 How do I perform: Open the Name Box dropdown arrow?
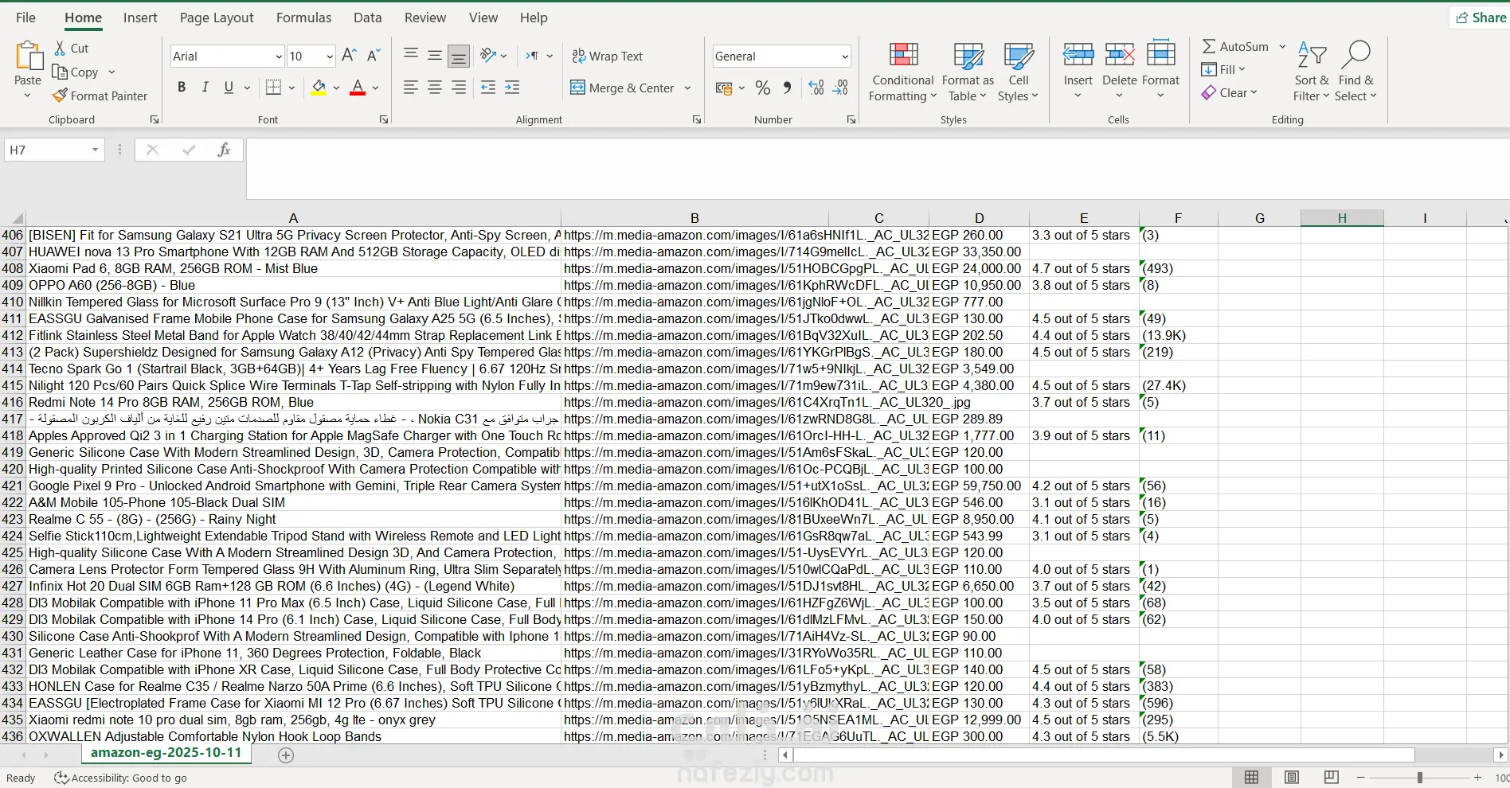click(95, 150)
